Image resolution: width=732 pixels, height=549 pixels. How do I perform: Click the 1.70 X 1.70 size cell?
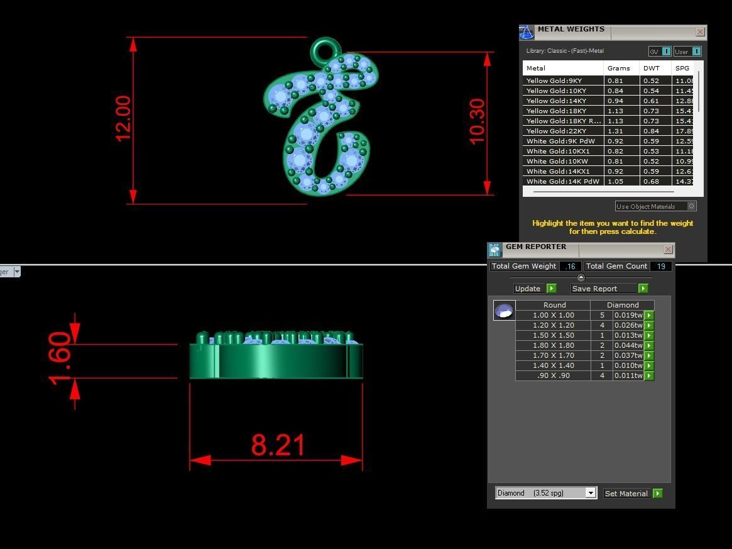point(553,355)
